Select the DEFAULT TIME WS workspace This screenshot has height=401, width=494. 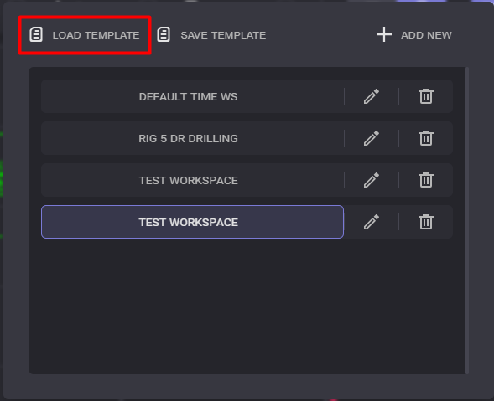coord(192,96)
